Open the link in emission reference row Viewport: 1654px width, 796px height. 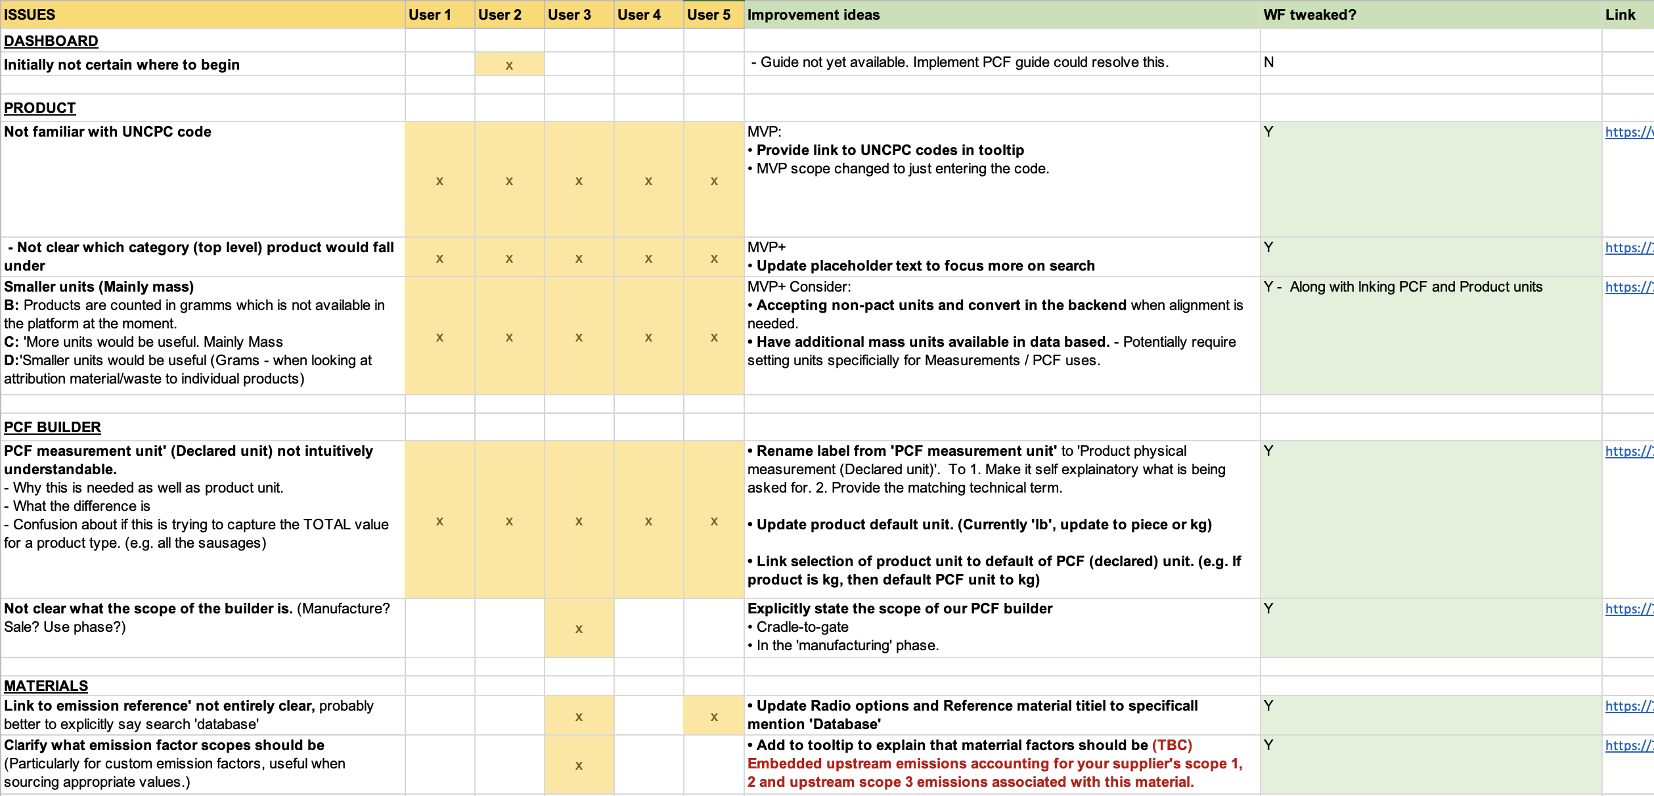[1629, 706]
